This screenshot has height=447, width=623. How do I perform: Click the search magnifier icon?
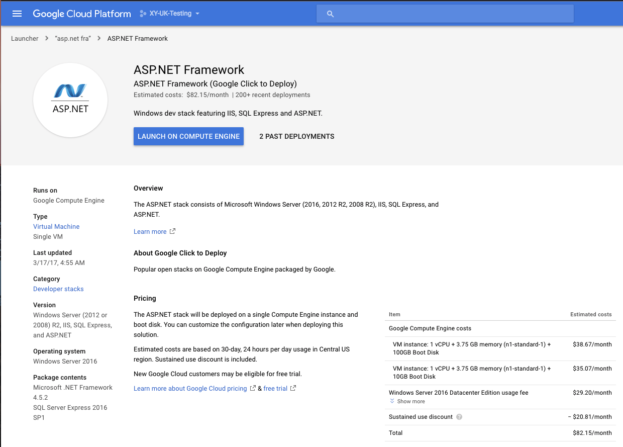(330, 14)
